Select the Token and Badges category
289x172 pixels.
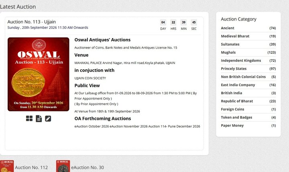pyautogui.click(x=236, y=117)
